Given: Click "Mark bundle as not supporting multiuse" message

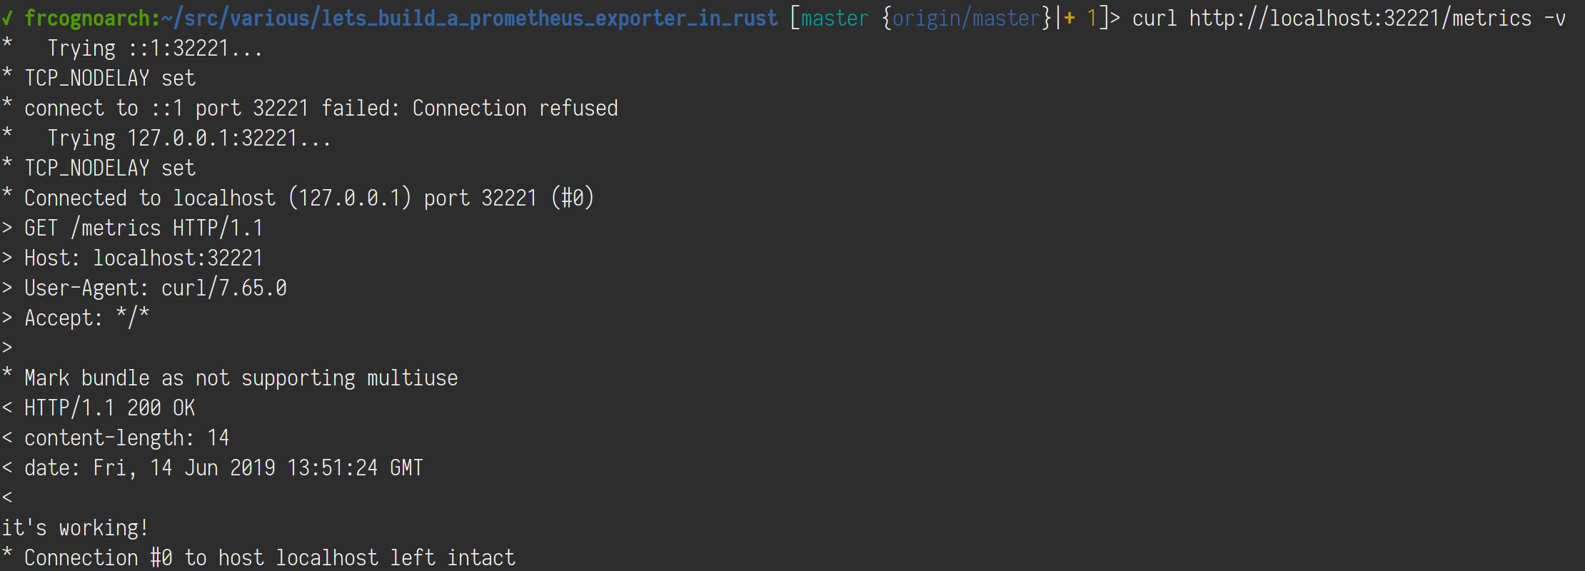Looking at the screenshot, I should point(241,378).
